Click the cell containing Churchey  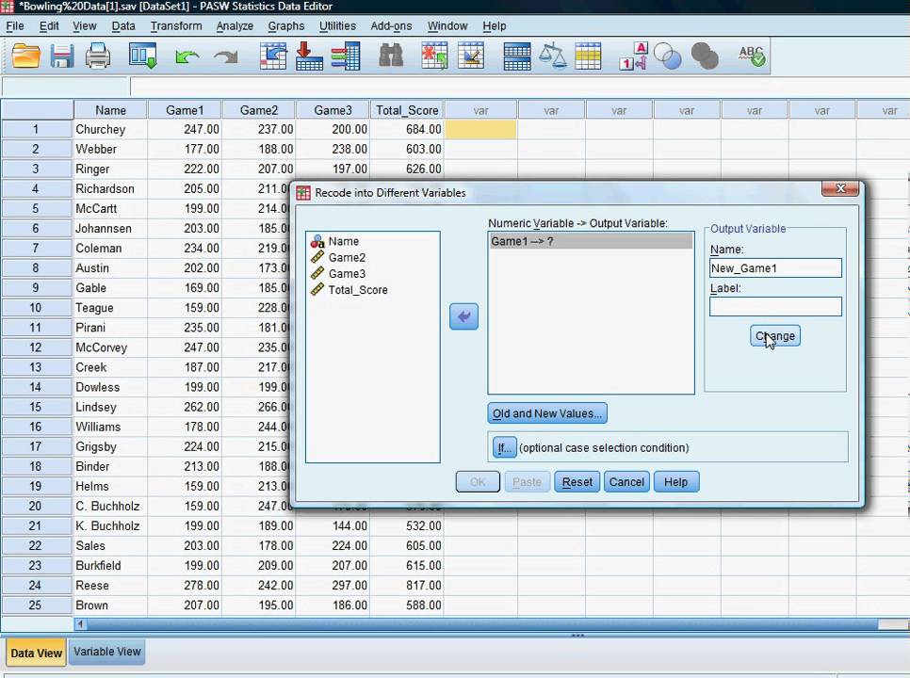point(110,129)
